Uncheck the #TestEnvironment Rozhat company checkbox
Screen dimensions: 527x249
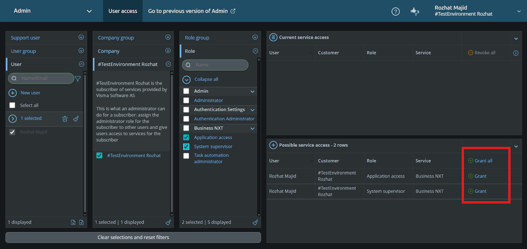[x=99, y=155]
